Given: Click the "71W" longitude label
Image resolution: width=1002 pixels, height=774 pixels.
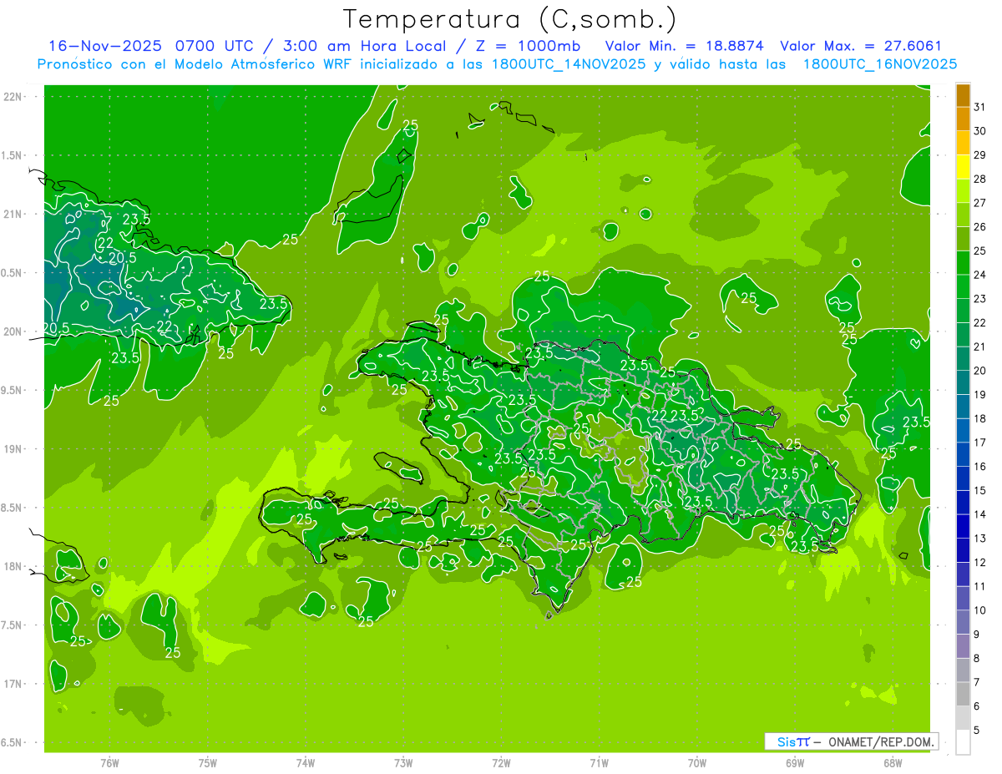Looking at the screenshot, I should [599, 763].
